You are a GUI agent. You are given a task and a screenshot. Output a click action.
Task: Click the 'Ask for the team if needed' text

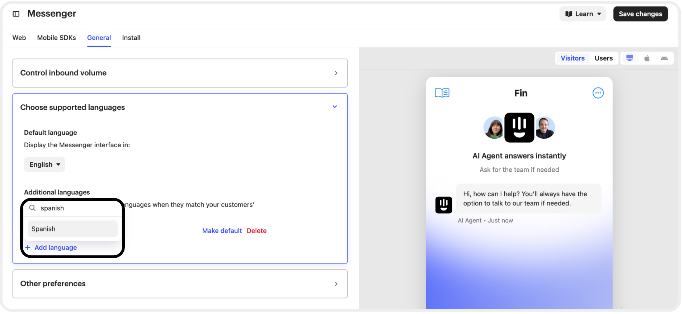click(519, 170)
